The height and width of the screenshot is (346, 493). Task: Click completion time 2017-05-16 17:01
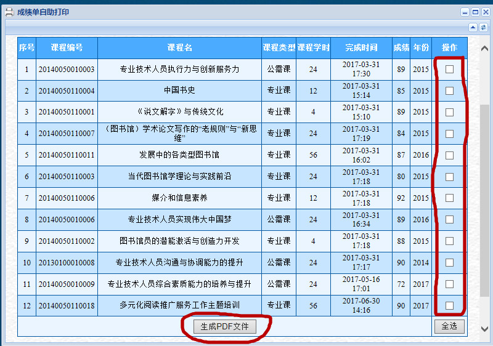tap(361, 284)
